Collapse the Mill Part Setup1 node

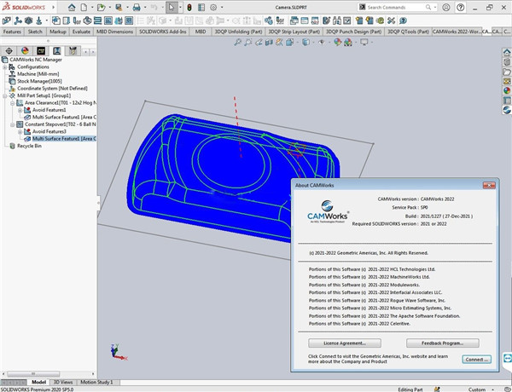[x=4, y=96]
